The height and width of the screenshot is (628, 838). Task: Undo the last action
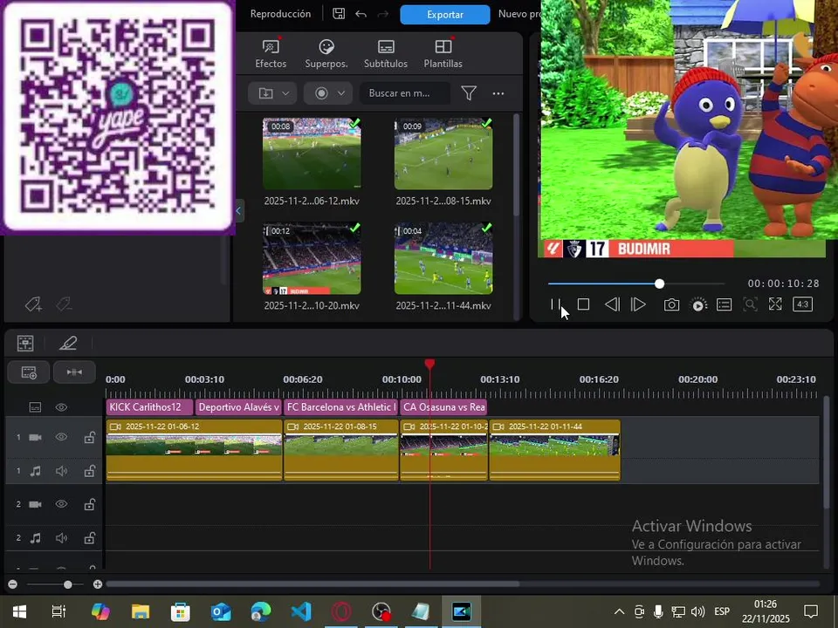pyautogui.click(x=361, y=14)
